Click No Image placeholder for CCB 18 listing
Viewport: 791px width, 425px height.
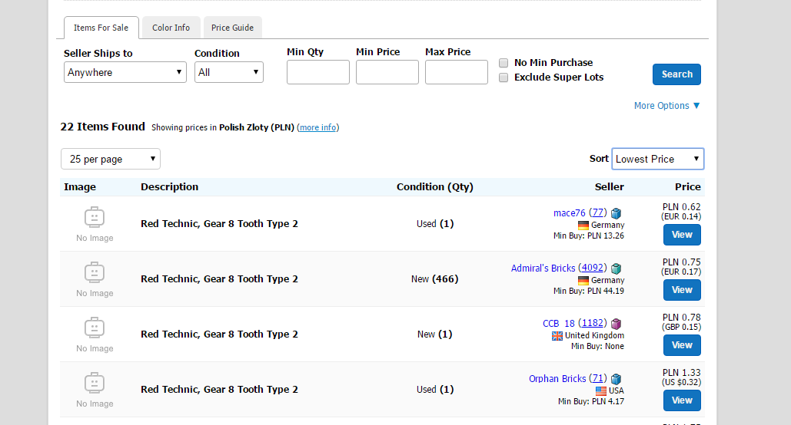tap(95, 335)
